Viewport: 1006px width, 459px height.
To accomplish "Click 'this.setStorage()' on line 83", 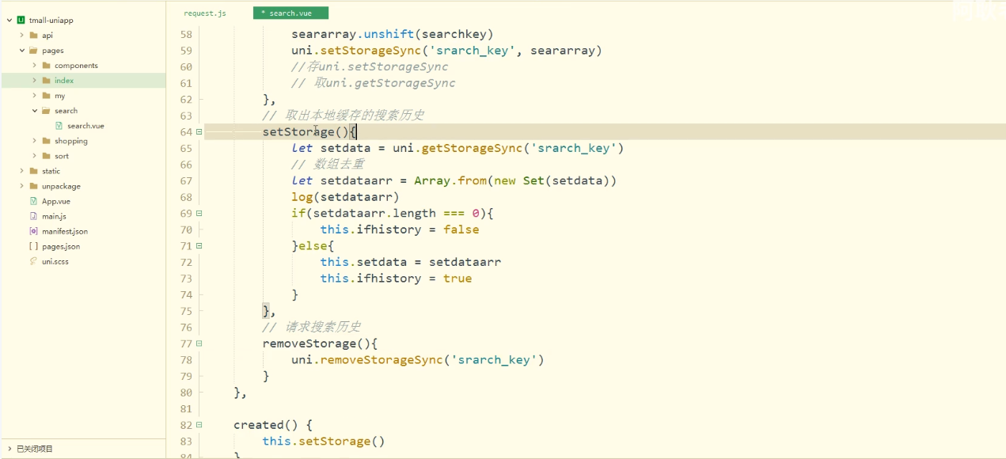I will [324, 442].
